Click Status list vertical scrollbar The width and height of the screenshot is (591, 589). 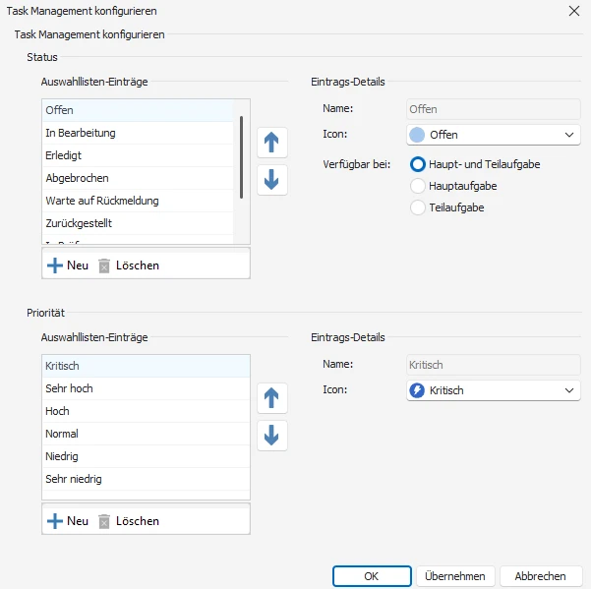pos(241,157)
